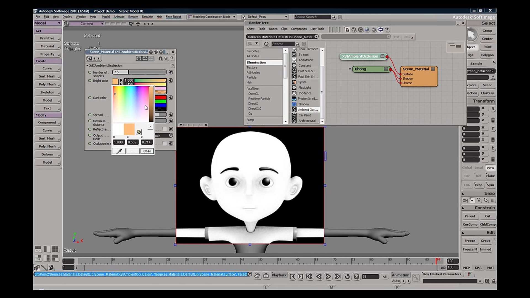The height and width of the screenshot is (298, 530).
Task: Collapse the XSIAmbientOcclusion section
Action: coord(87,65)
